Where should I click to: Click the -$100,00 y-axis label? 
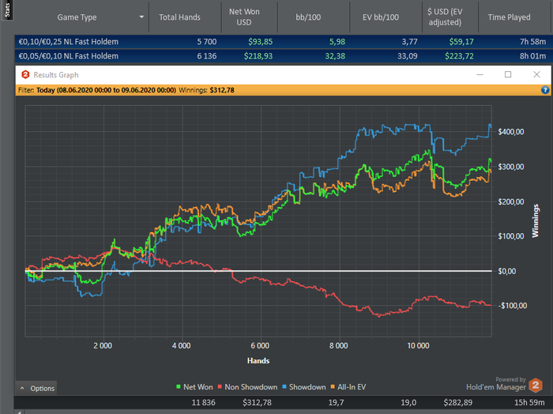point(512,306)
